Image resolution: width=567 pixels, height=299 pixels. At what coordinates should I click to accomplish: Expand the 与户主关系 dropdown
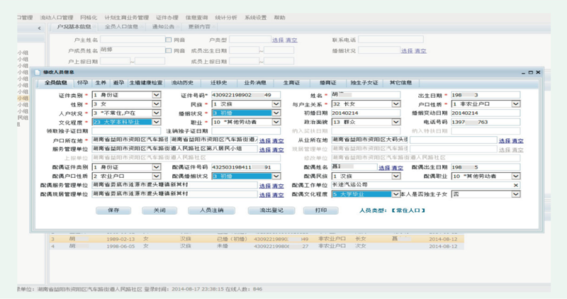coord(396,104)
